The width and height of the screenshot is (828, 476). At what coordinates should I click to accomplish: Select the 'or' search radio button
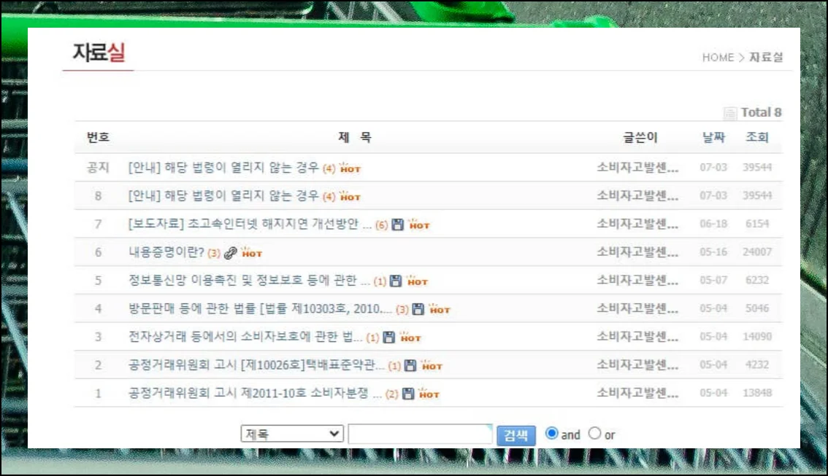pyautogui.click(x=594, y=433)
